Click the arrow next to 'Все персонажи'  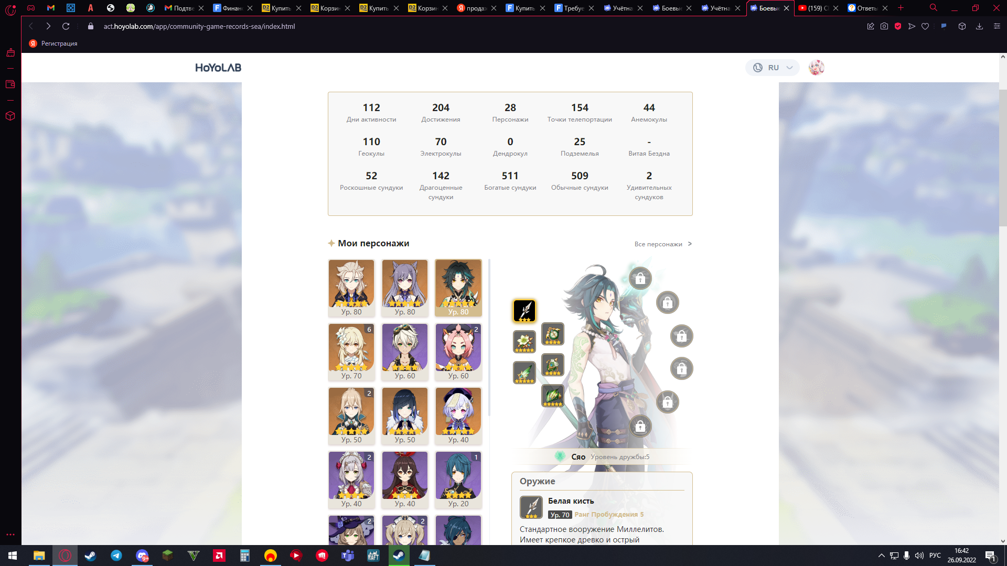point(690,244)
